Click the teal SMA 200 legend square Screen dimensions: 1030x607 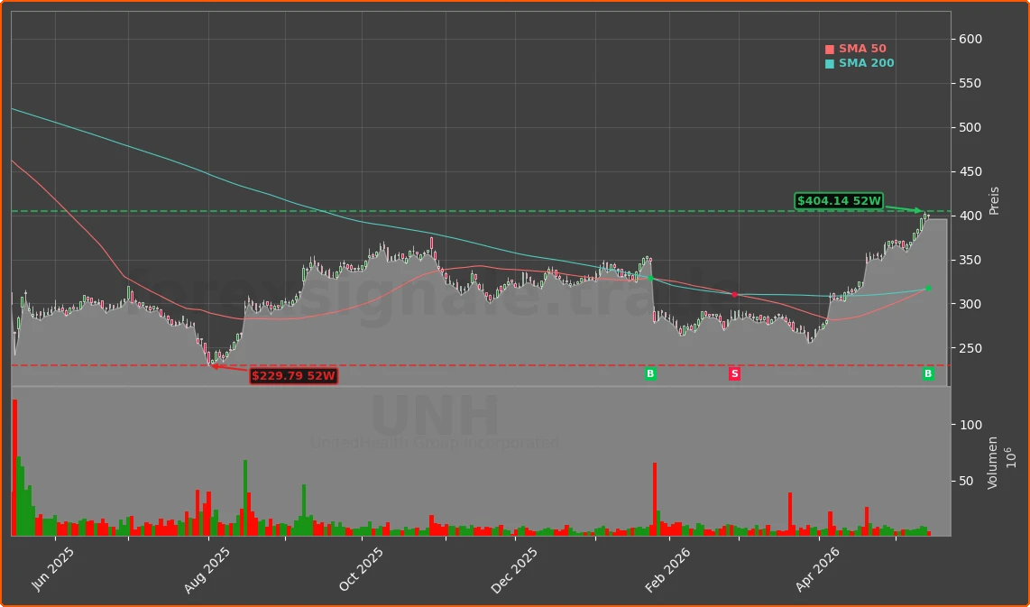click(x=830, y=64)
